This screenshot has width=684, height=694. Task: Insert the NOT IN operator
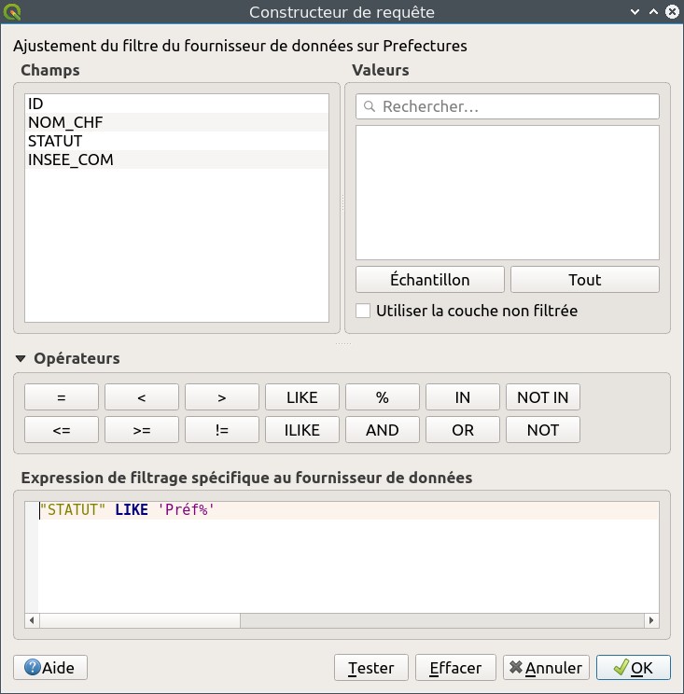[543, 397]
